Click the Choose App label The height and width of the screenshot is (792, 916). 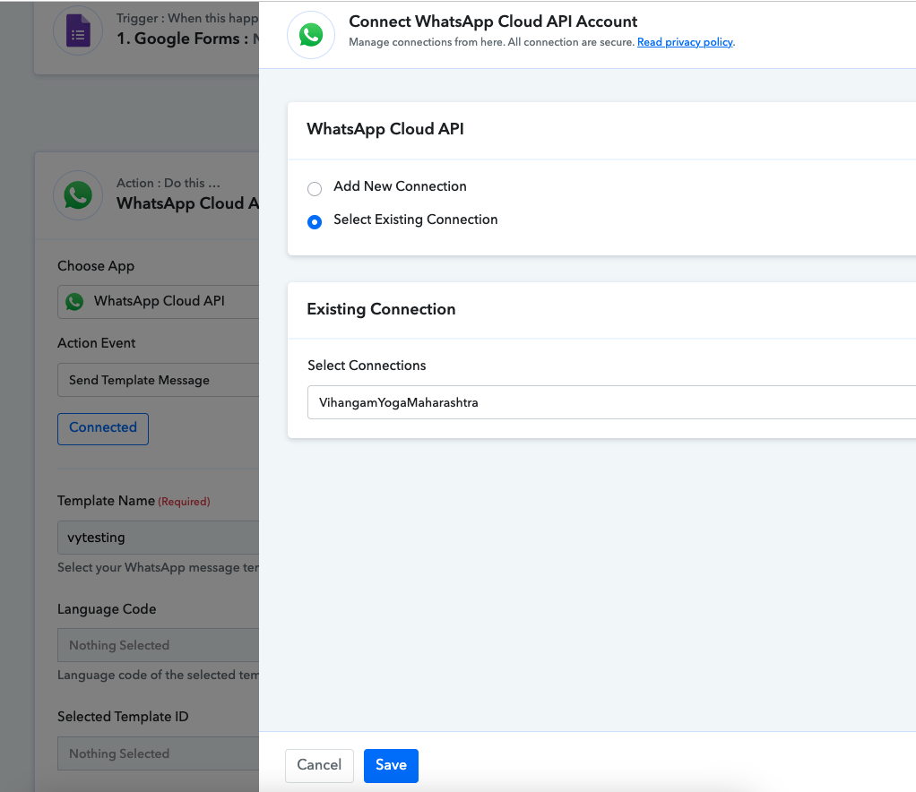96,266
